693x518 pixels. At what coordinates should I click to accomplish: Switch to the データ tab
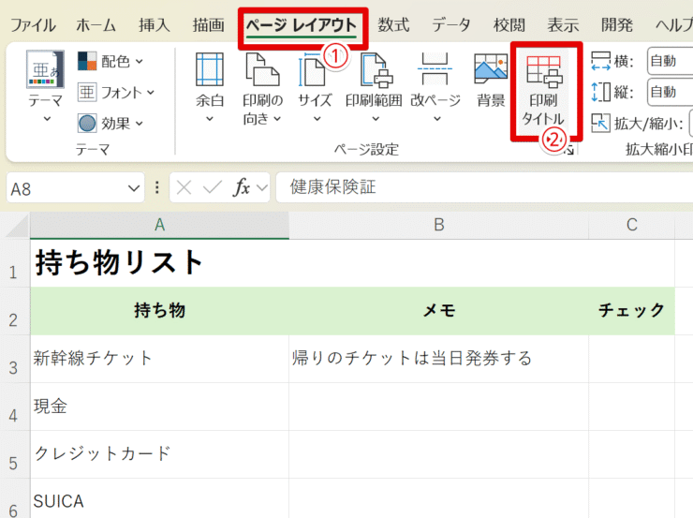pyautogui.click(x=451, y=25)
